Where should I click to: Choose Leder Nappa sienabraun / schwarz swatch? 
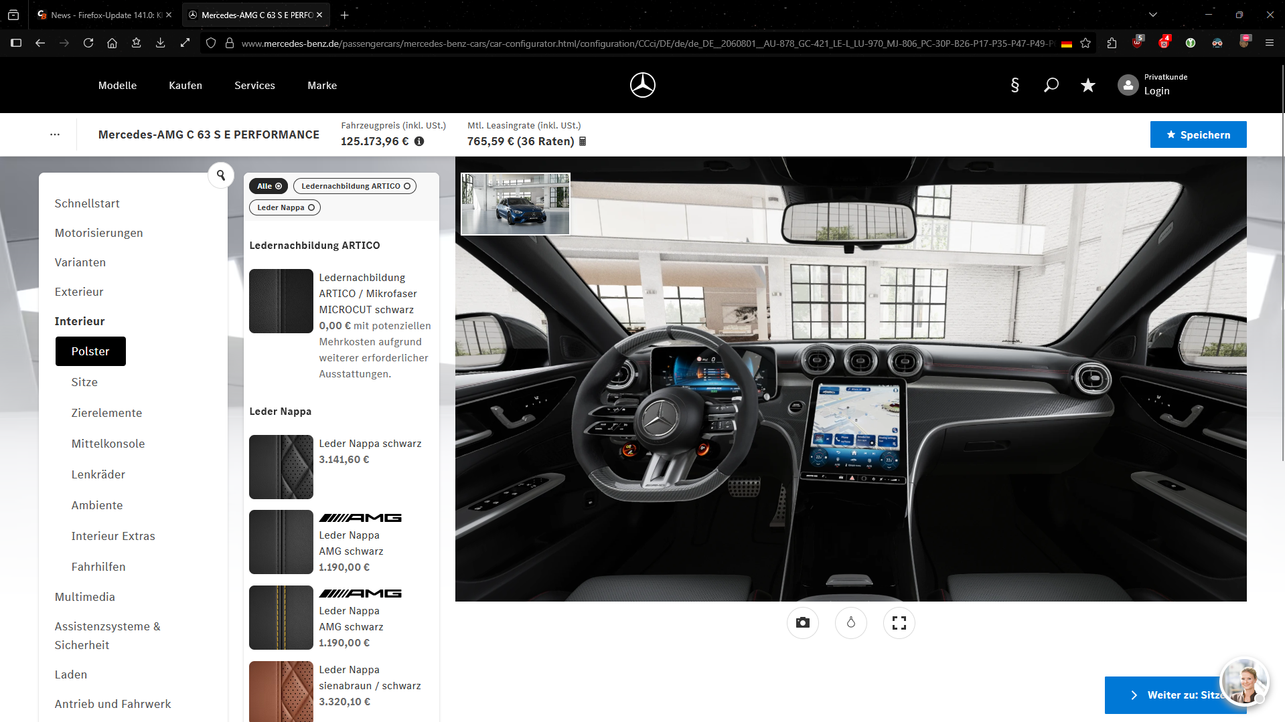point(281,691)
